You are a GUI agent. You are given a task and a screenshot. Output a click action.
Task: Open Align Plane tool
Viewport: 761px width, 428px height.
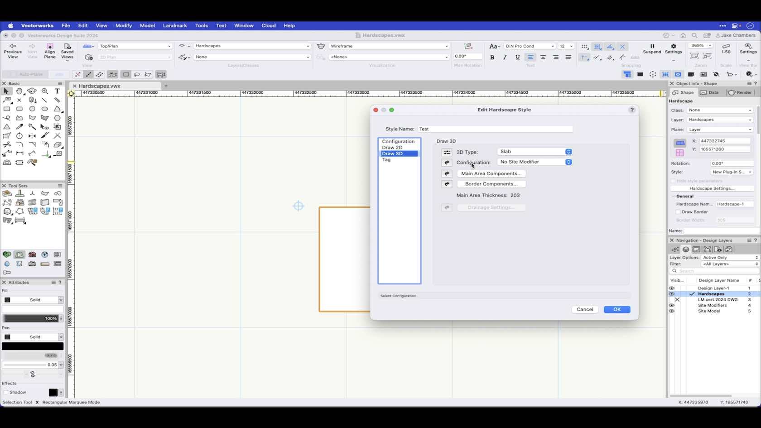[50, 51]
